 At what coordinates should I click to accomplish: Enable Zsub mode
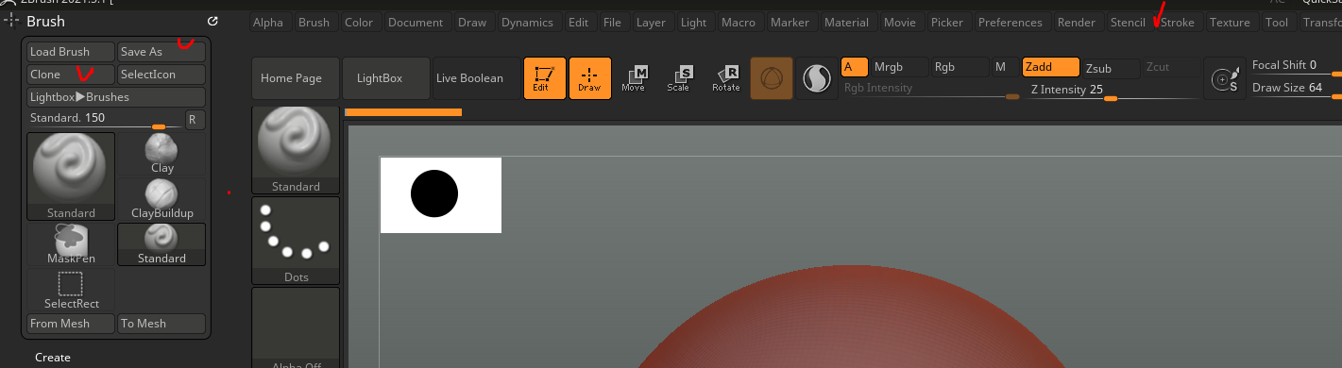coord(1110,68)
